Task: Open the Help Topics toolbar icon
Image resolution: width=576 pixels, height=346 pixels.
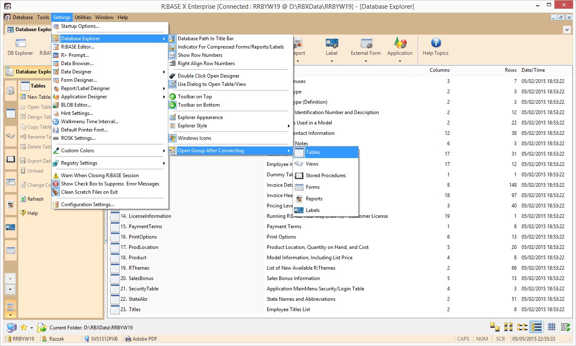Action: (436, 44)
